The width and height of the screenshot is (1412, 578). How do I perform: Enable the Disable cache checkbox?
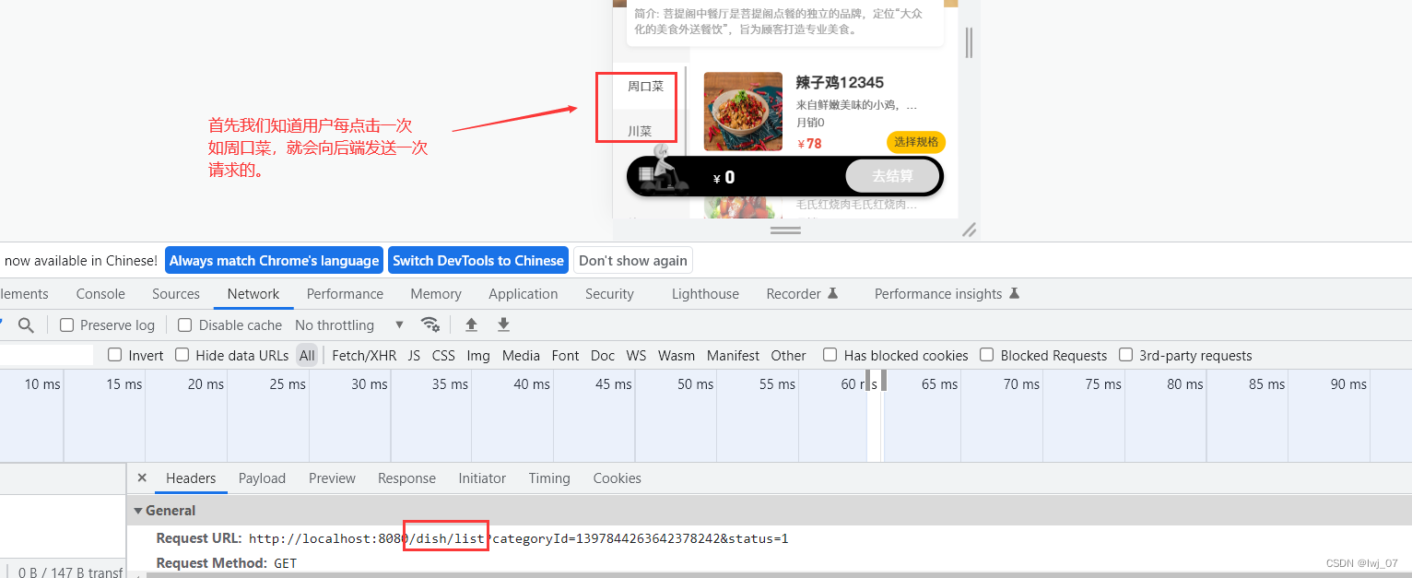pos(184,324)
